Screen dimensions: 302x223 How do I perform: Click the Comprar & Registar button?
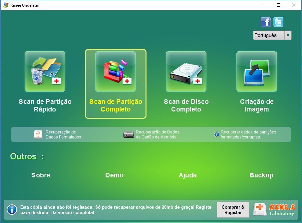(233, 210)
